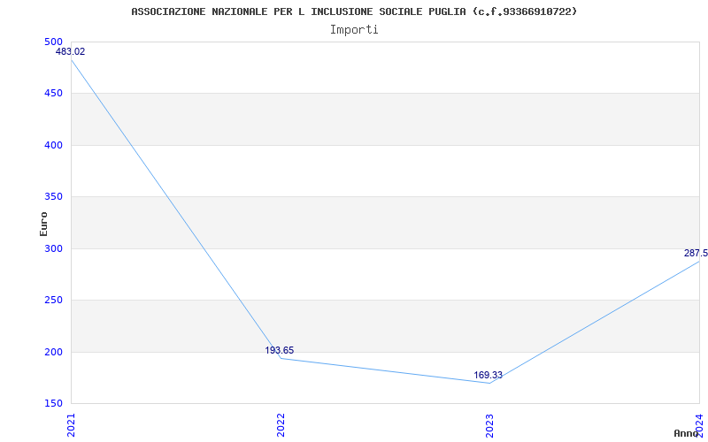The height and width of the screenshot is (442, 708).
Task: Click the 'Importi' subtitle
Action: click(354, 30)
